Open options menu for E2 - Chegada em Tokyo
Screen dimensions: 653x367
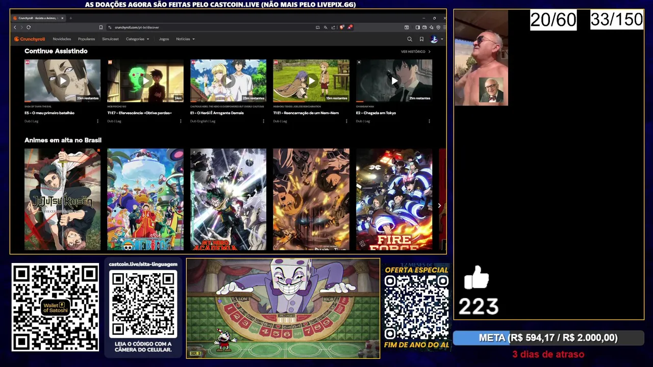429,121
